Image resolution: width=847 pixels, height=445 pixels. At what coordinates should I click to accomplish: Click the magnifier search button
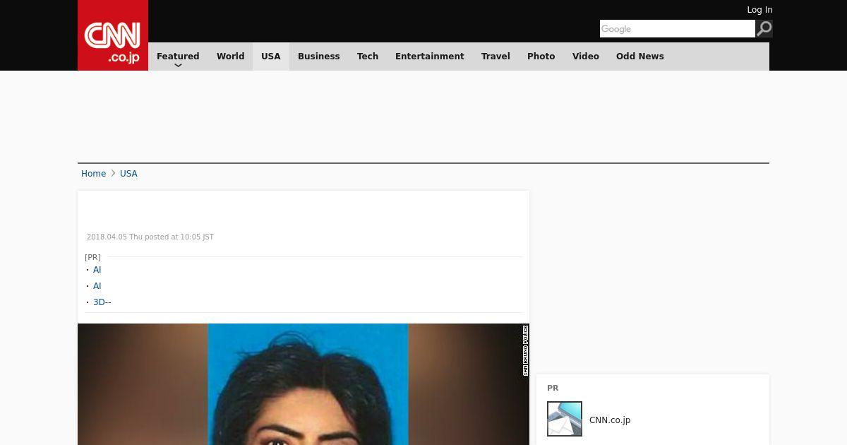coord(764,28)
